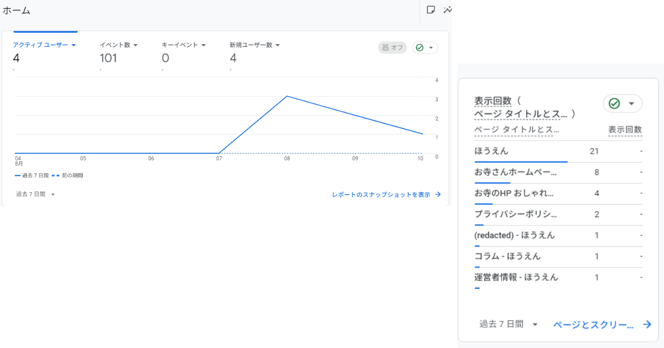This screenshot has width=664, height=348.
Task: Open レポートのスナップショットを表示 link
Action: [381, 195]
